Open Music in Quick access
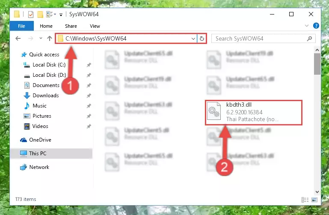Screen dimensions: 329x215 point(39,106)
